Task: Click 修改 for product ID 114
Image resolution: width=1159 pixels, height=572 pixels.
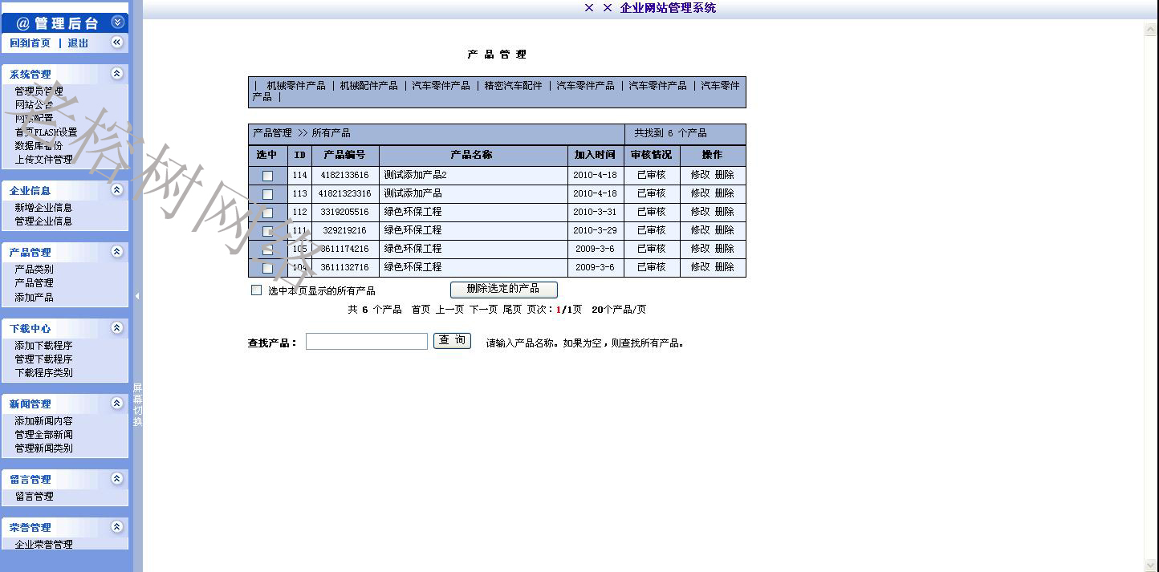Action: (x=700, y=175)
